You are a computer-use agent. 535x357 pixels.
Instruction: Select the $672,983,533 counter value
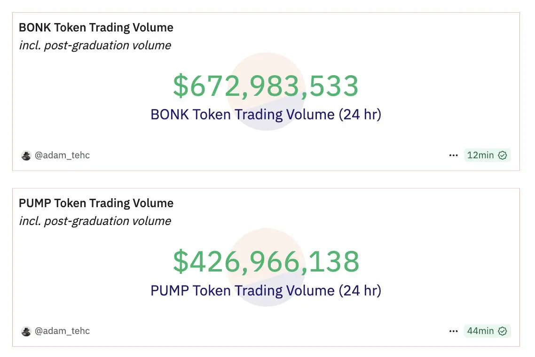click(x=266, y=86)
